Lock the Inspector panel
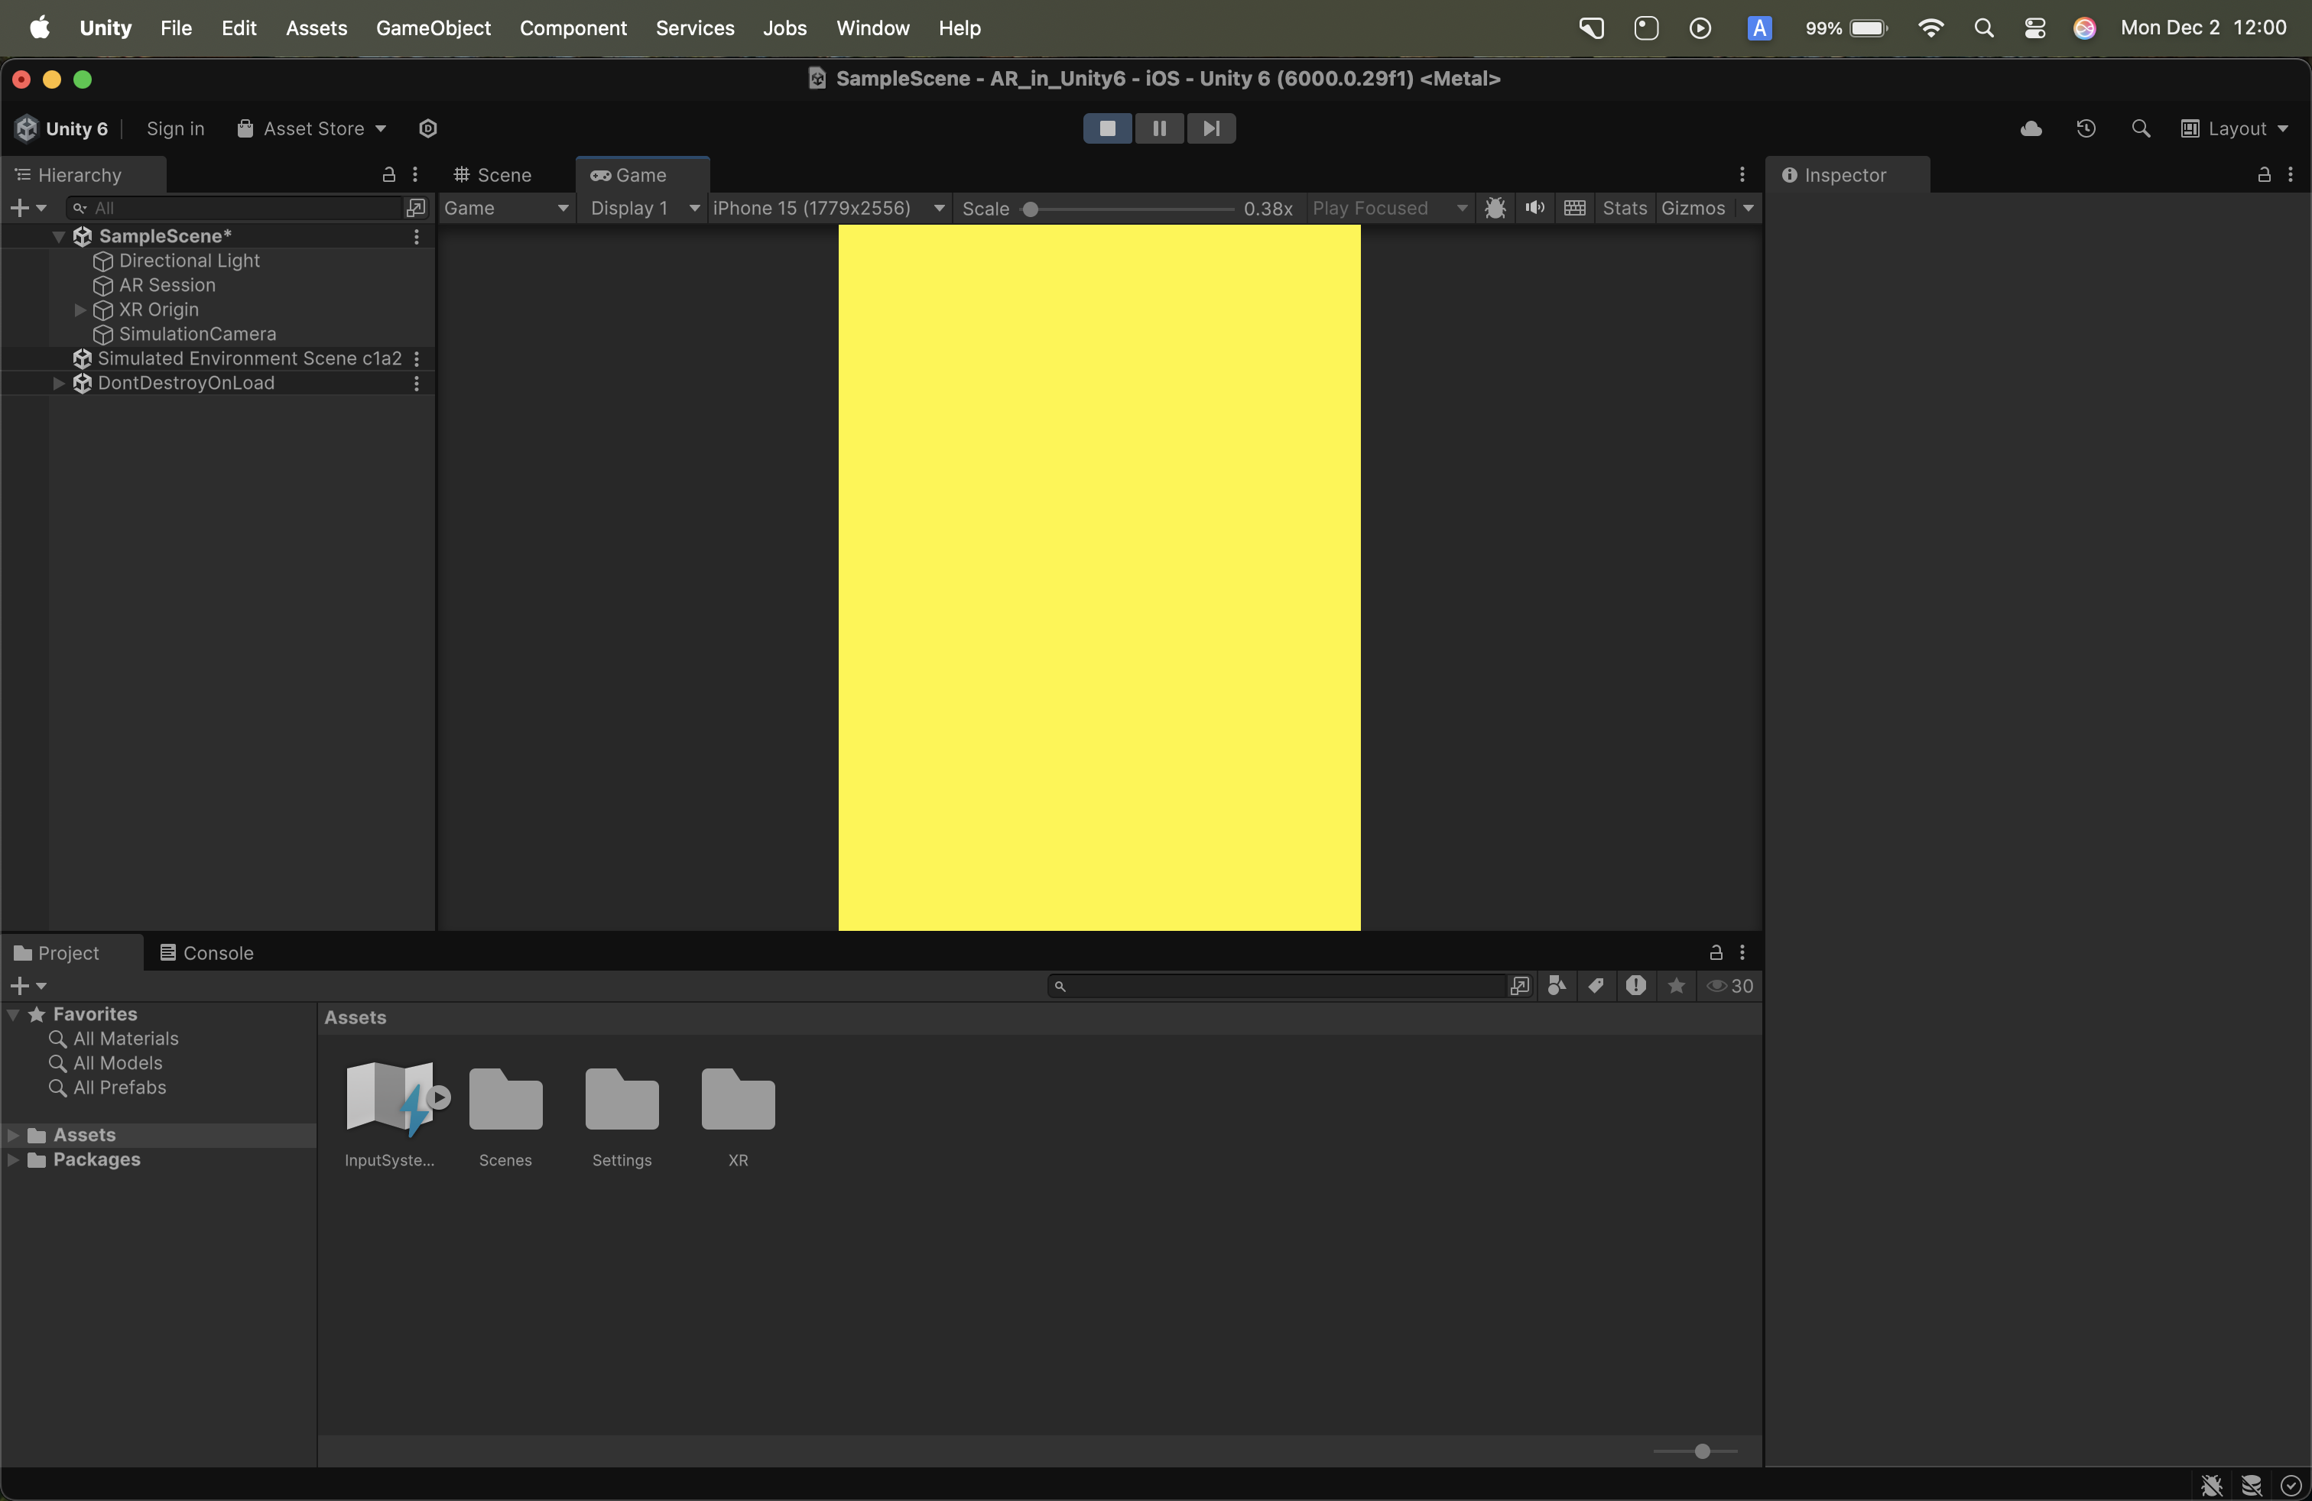 click(x=2263, y=175)
